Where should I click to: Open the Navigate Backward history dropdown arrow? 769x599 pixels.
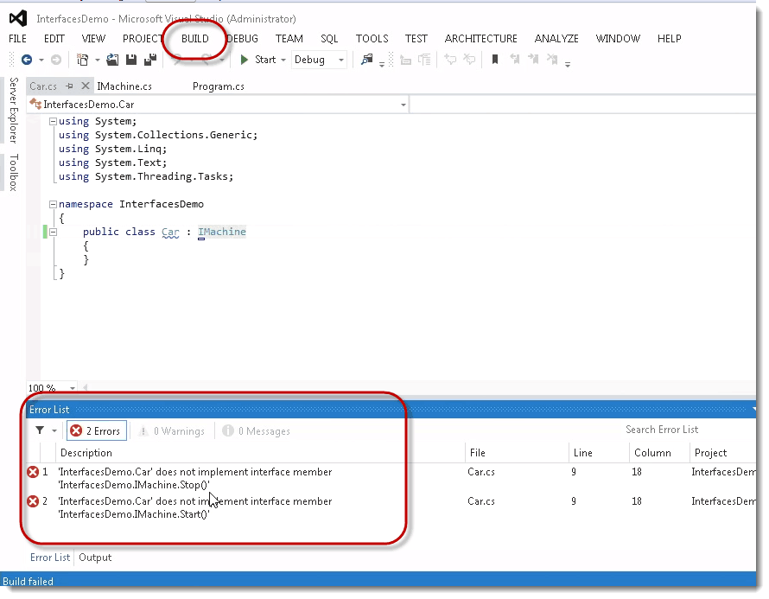tap(41, 61)
